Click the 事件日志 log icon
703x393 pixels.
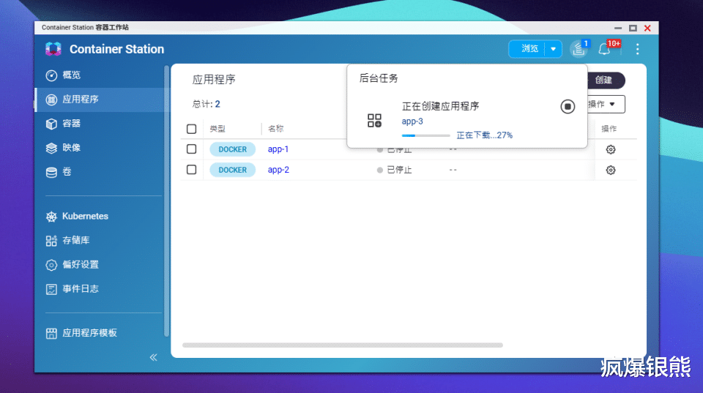coord(51,289)
